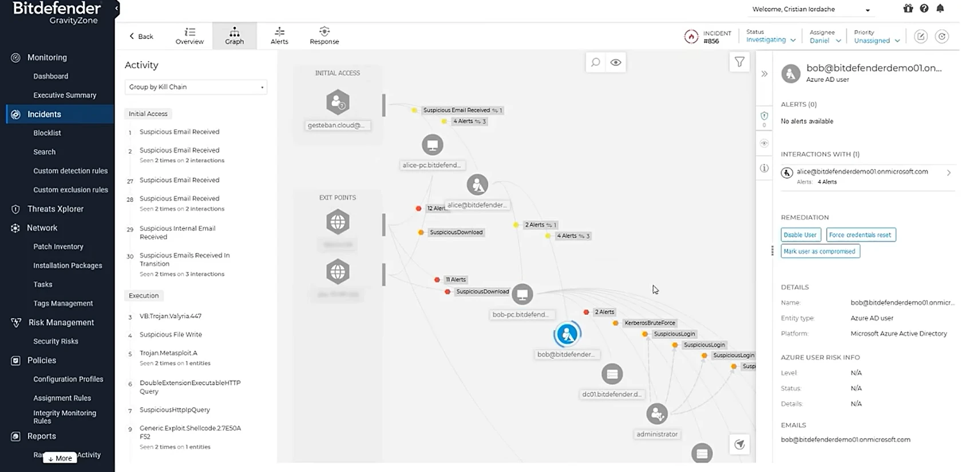Open the notifications bell icon

[940, 9]
